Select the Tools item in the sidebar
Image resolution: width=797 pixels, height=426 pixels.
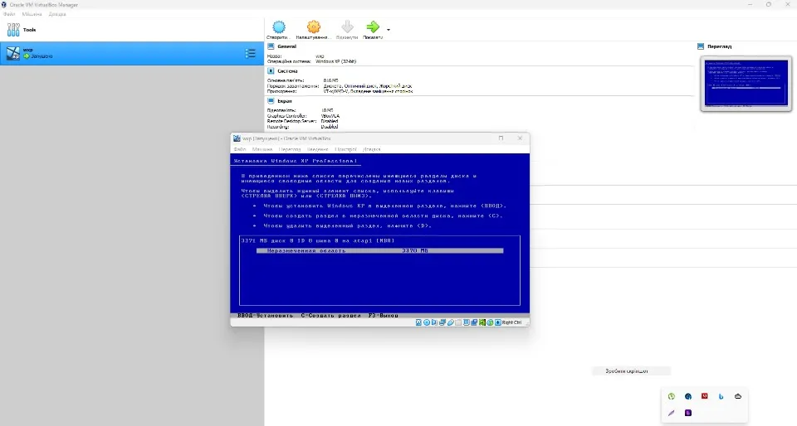pos(132,30)
